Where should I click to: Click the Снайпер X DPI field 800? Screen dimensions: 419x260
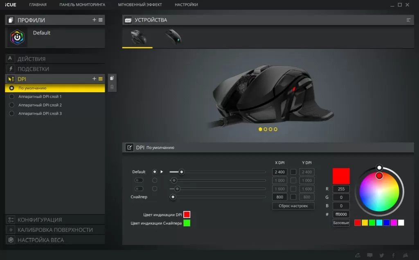tap(279, 197)
